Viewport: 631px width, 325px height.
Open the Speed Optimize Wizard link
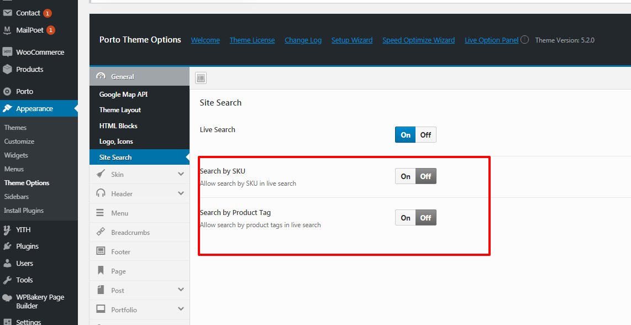[418, 40]
